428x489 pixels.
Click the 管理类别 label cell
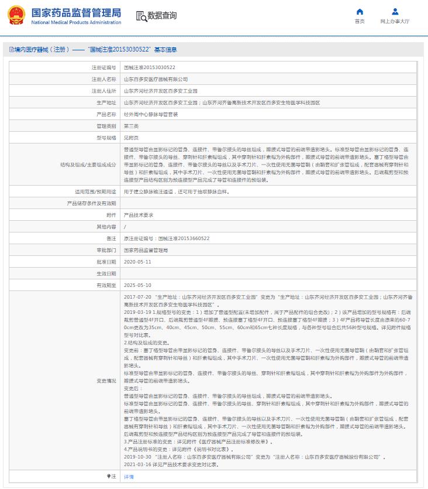[64, 126]
